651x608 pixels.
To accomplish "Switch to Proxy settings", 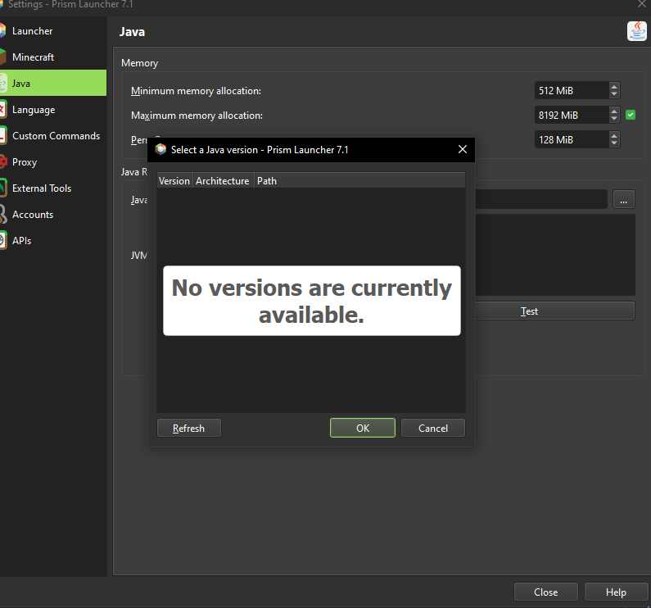I will pyautogui.click(x=52, y=162).
